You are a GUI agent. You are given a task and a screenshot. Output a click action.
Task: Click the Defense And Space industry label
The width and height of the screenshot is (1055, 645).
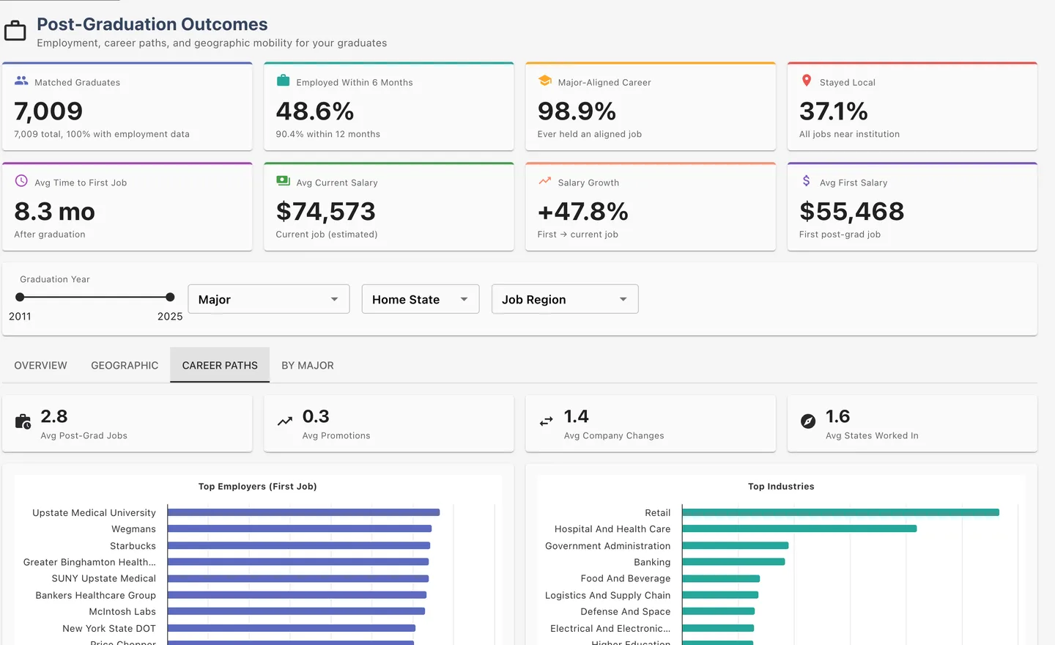coord(626,611)
